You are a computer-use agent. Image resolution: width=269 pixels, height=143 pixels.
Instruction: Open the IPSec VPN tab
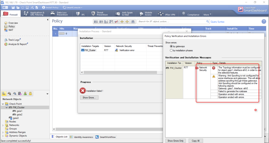coord(166,14)
